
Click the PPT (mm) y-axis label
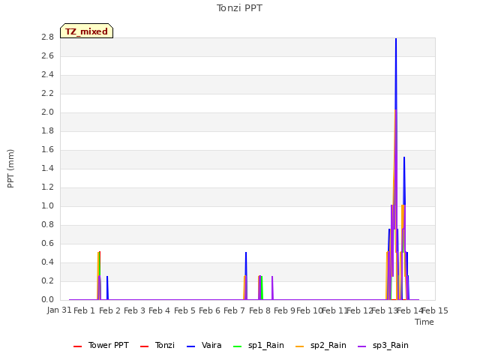coord(10,169)
